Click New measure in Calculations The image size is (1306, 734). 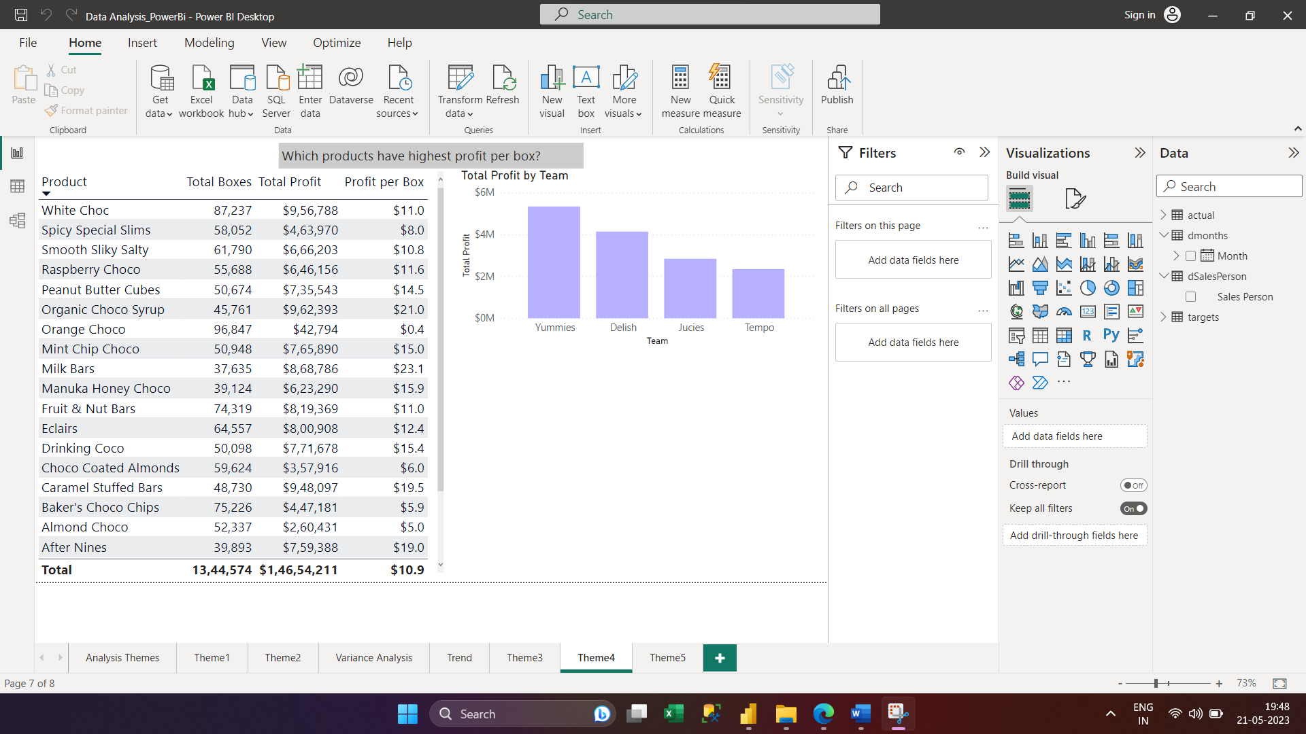click(680, 91)
